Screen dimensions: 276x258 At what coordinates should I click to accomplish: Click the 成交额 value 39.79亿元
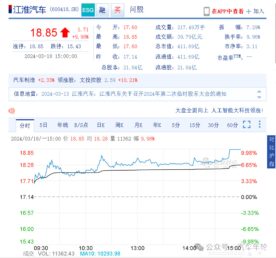tap(190, 37)
